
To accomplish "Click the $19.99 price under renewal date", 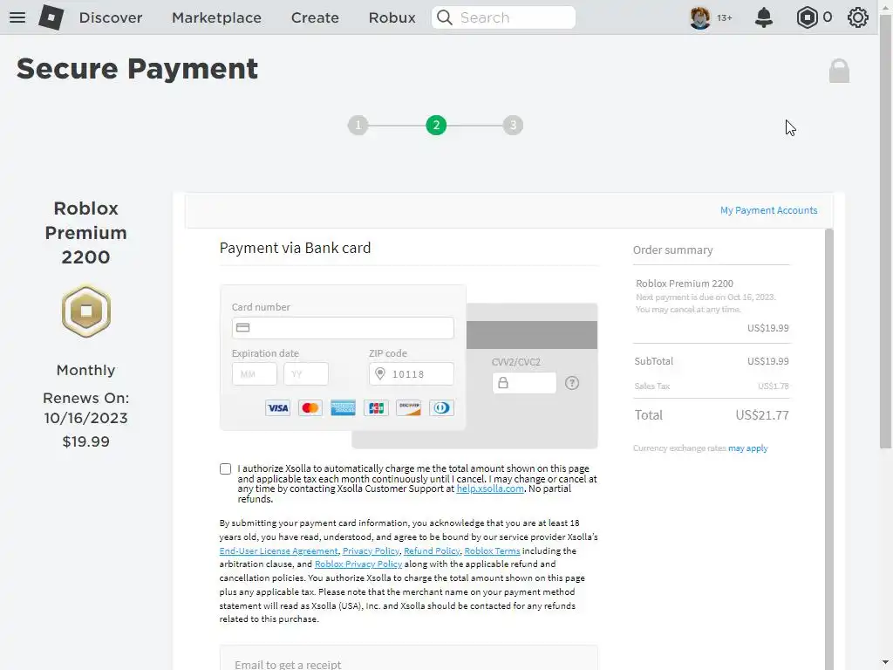I will (x=86, y=441).
